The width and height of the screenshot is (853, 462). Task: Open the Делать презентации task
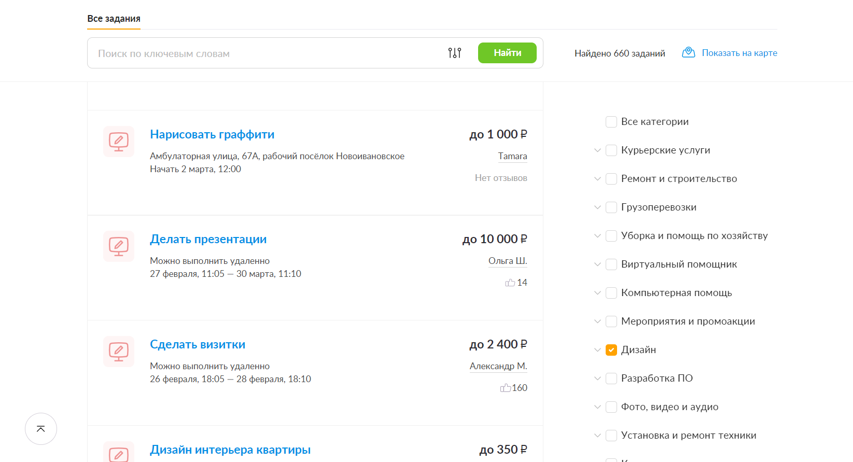(x=208, y=239)
